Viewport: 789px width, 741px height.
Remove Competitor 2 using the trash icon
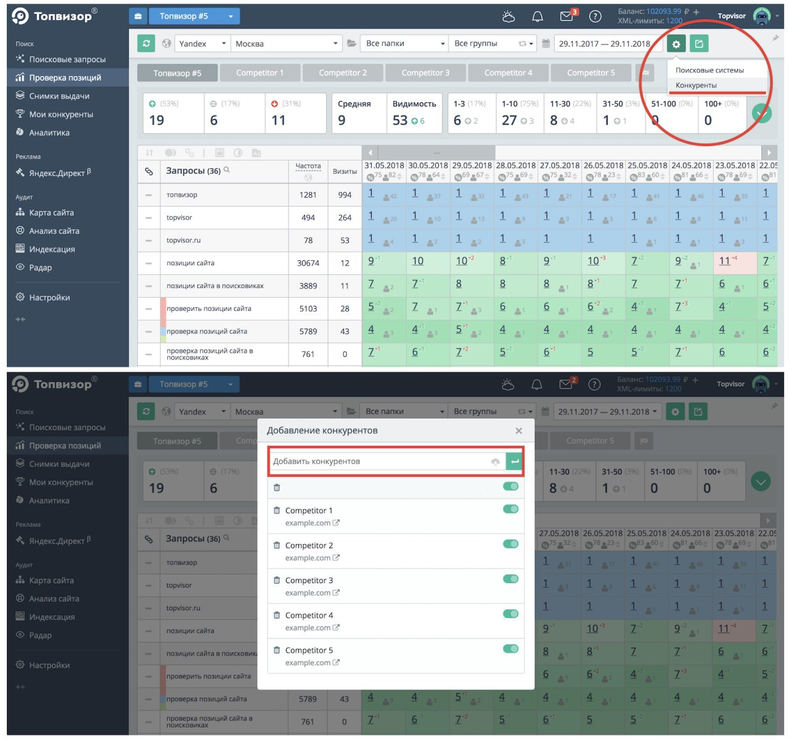click(x=277, y=545)
